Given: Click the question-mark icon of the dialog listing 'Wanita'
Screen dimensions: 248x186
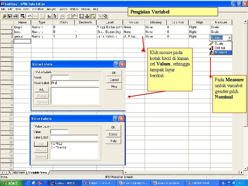Looking at the screenshot, I should [116, 118].
